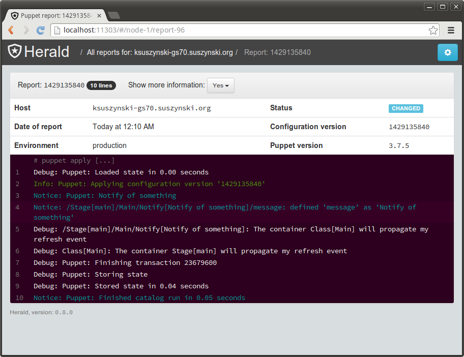464x357 pixels.
Task: Select host value ksuszynski-gs70.suszynski.org
Action: [152, 108]
